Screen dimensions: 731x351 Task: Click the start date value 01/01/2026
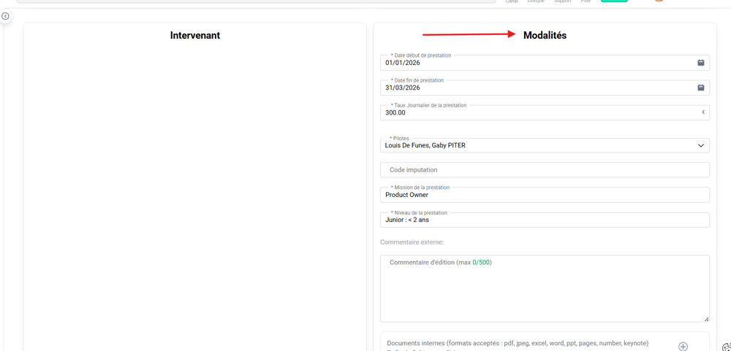pyautogui.click(x=403, y=63)
